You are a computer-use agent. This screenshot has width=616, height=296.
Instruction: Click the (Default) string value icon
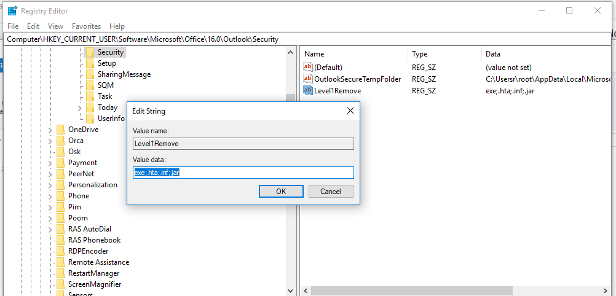click(307, 67)
